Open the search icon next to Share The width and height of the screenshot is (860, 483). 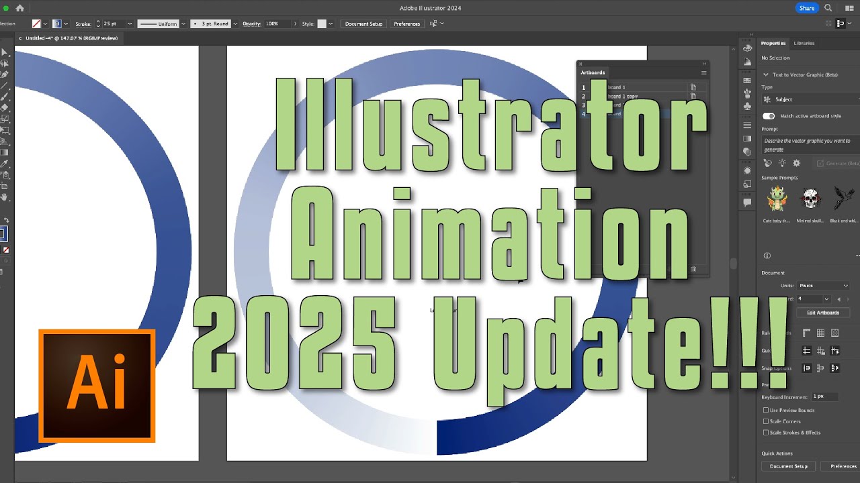pos(828,8)
